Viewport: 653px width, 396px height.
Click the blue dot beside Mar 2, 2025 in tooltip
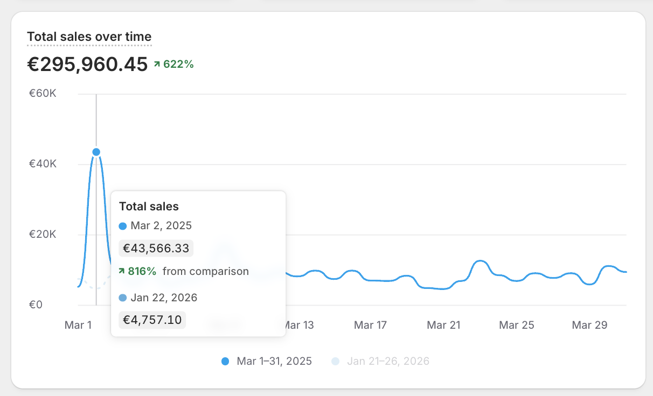coord(122,225)
